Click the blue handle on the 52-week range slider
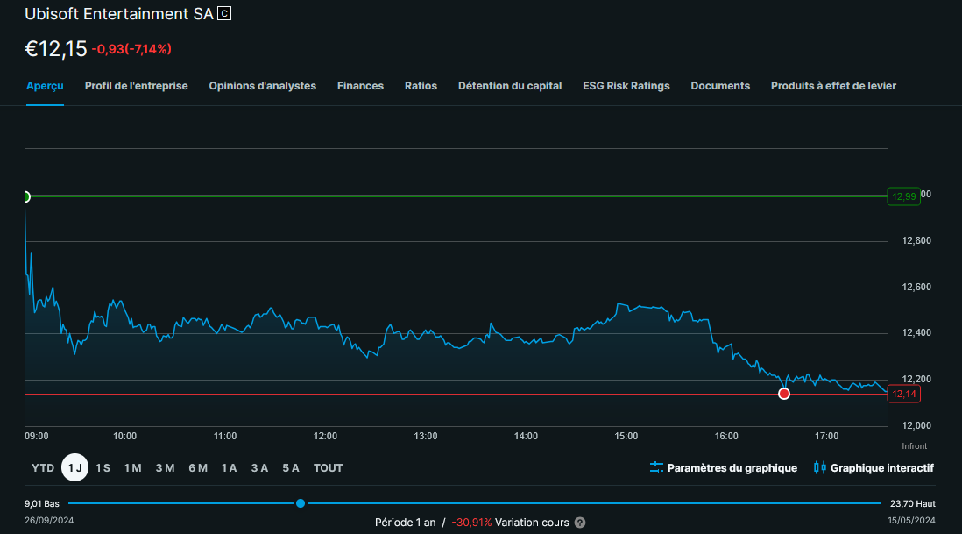 tap(301, 503)
